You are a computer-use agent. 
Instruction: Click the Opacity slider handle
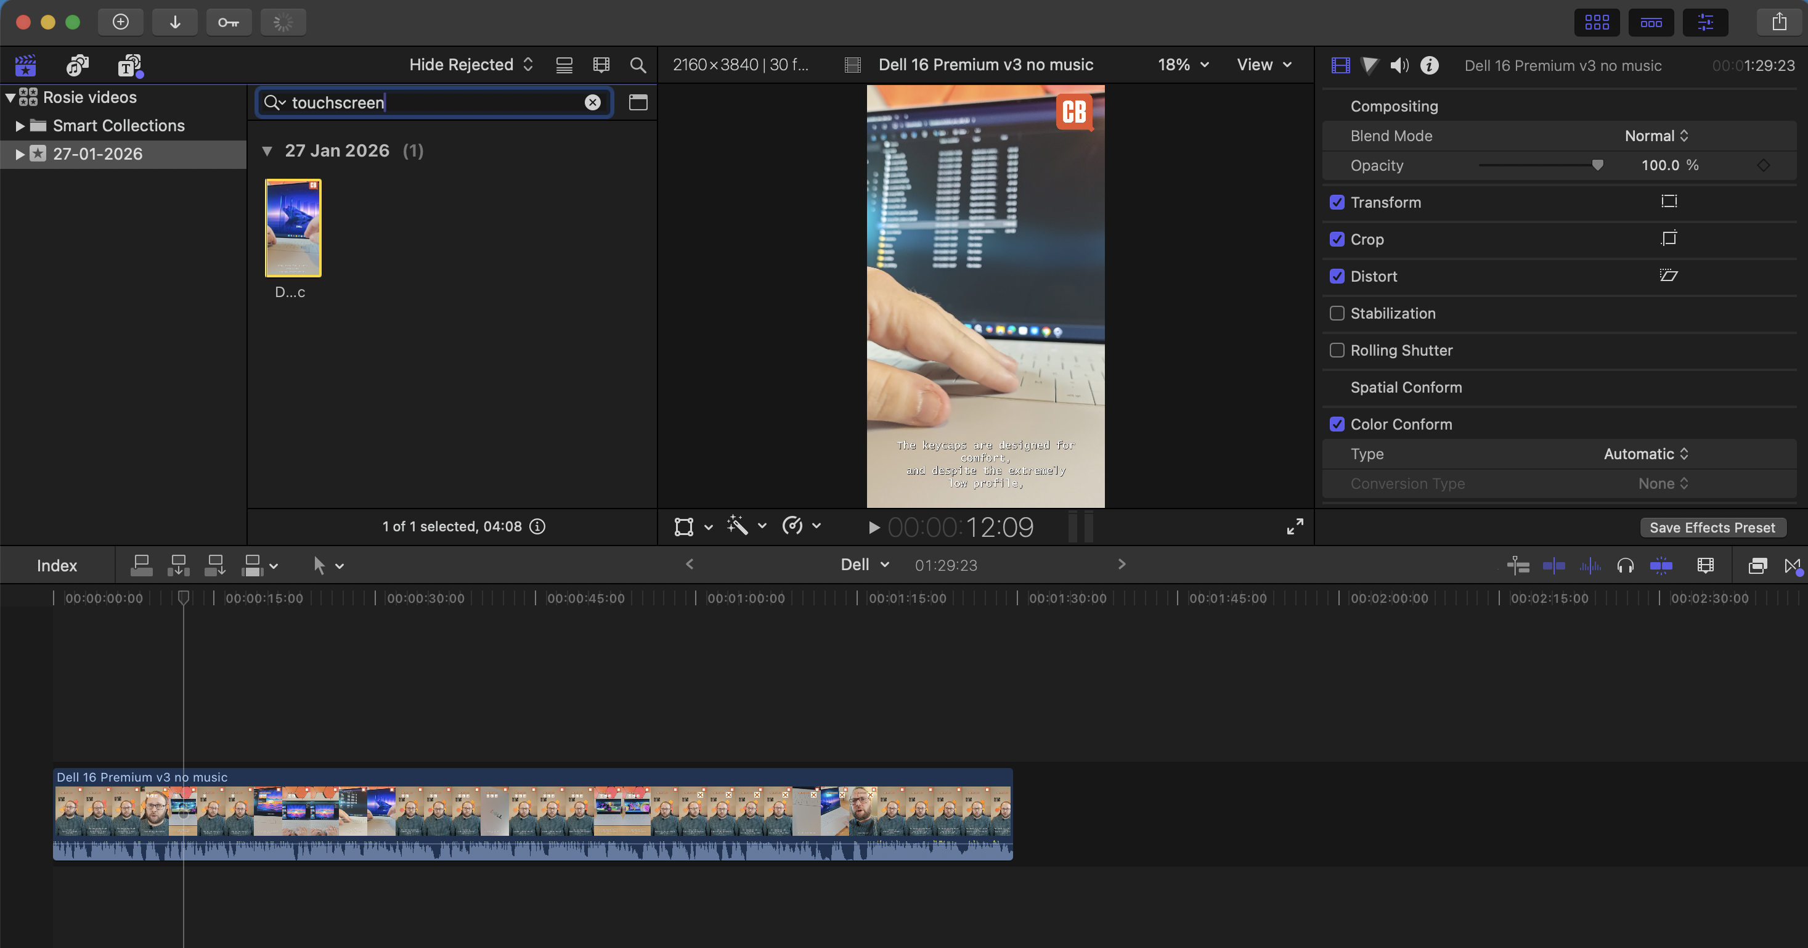tap(1598, 165)
